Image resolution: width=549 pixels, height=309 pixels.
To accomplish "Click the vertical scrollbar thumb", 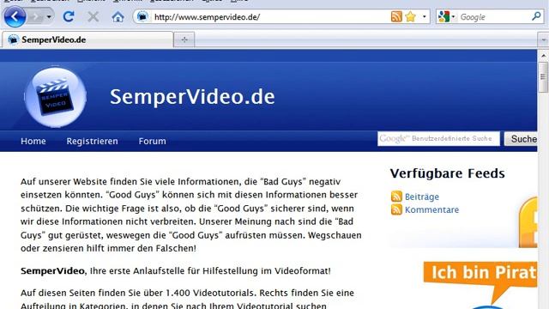I will [x=543, y=77].
